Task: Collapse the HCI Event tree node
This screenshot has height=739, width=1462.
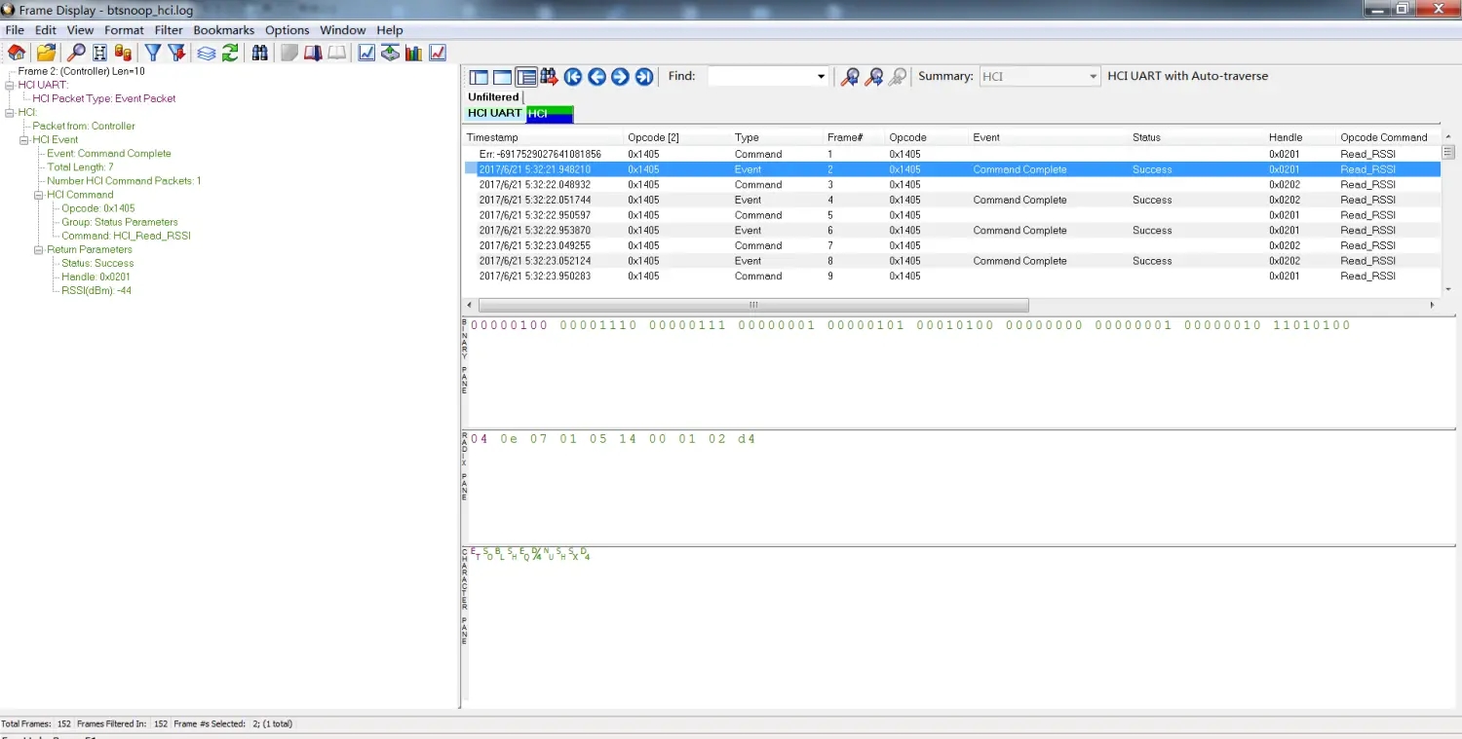Action: click(23, 140)
